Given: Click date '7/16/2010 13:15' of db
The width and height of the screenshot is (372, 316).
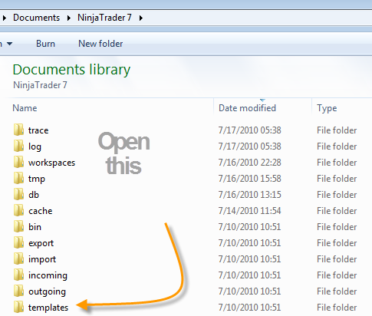Looking at the screenshot, I should 250,195.
